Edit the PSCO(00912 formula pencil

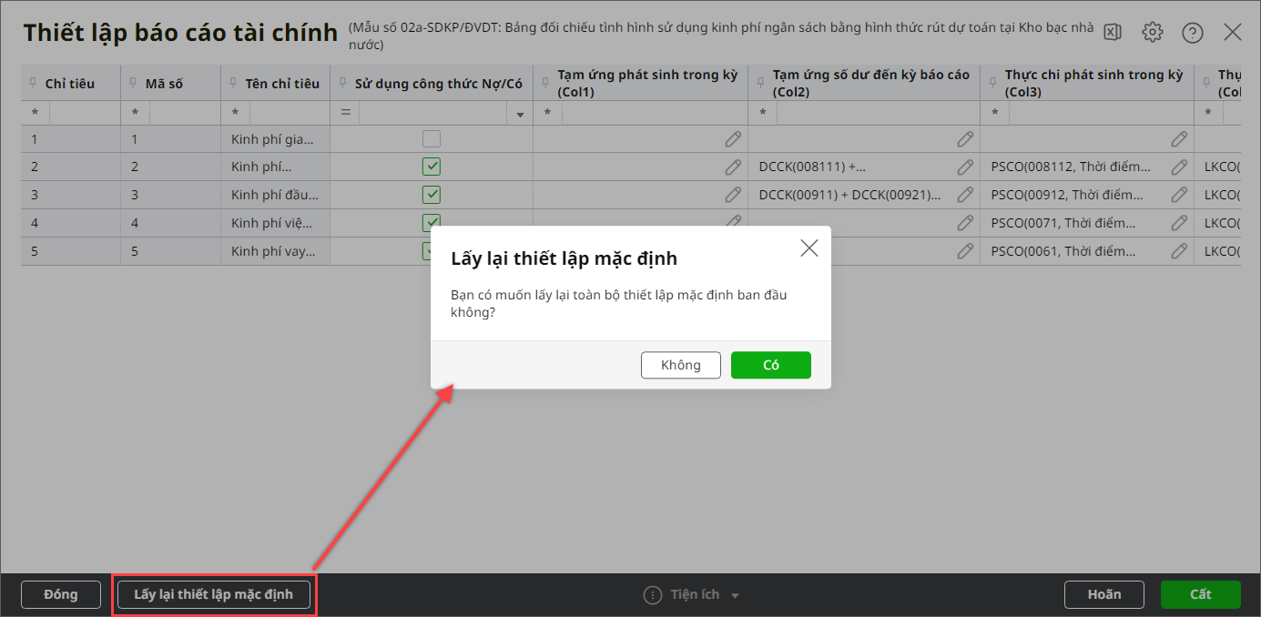click(x=1179, y=195)
